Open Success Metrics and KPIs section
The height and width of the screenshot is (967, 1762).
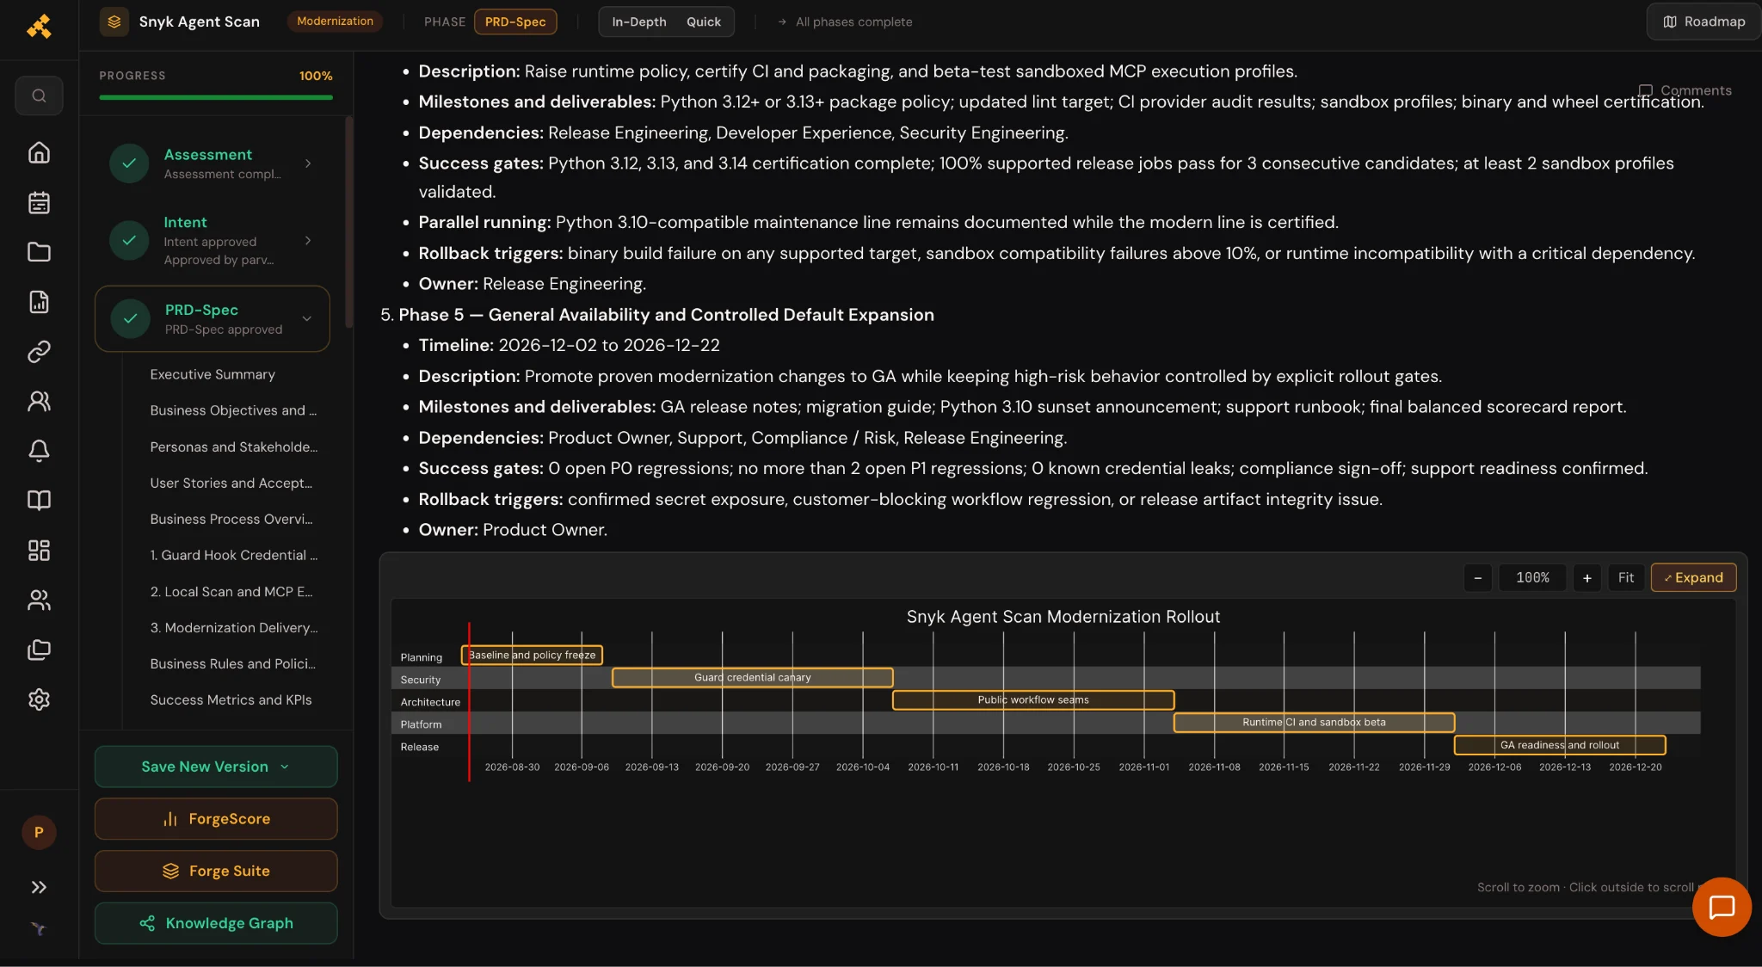point(231,699)
